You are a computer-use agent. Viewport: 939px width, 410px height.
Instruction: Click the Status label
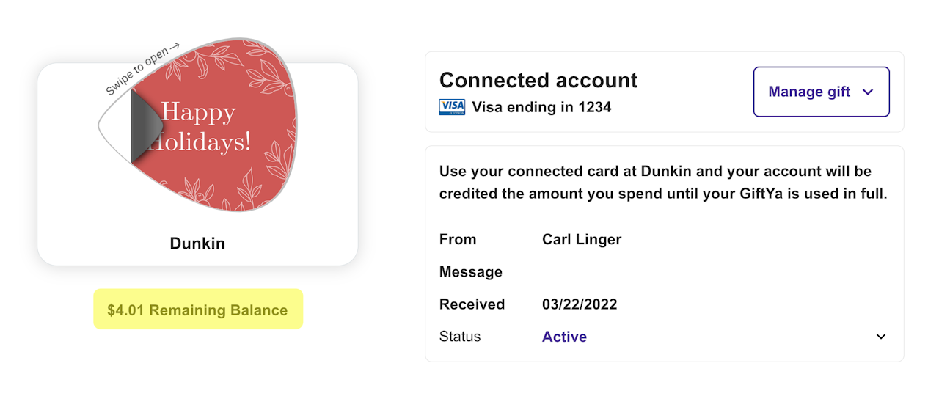click(460, 337)
